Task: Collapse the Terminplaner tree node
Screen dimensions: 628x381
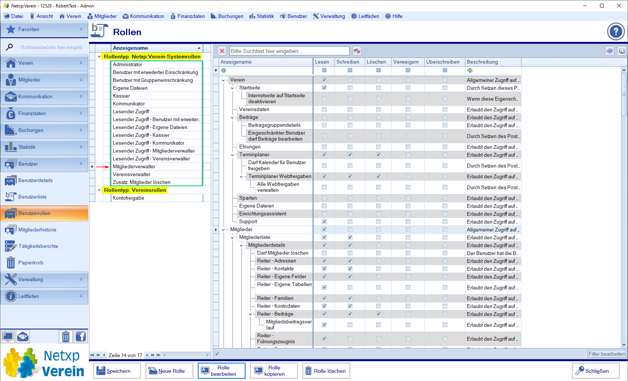Action: 233,155
